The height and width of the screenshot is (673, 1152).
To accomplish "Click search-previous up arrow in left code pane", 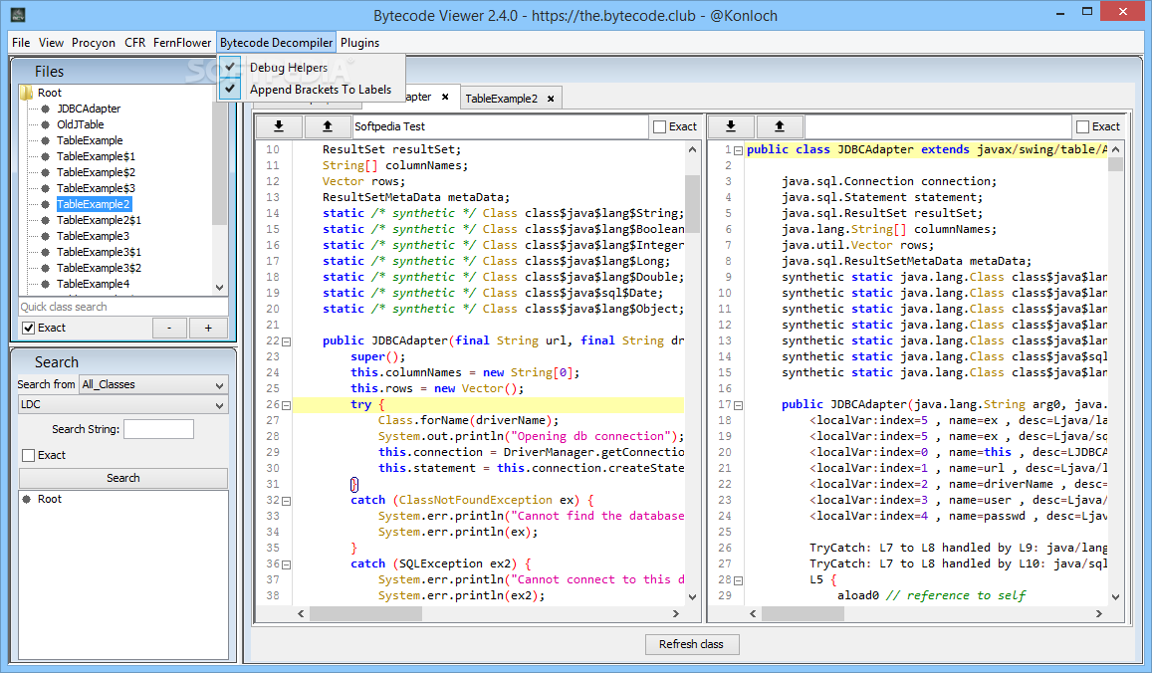I will [x=328, y=126].
